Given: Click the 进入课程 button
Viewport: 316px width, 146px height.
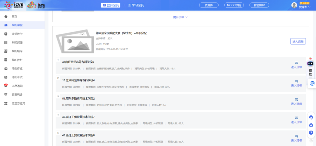Looking at the screenshot, I should pos(298,41).
